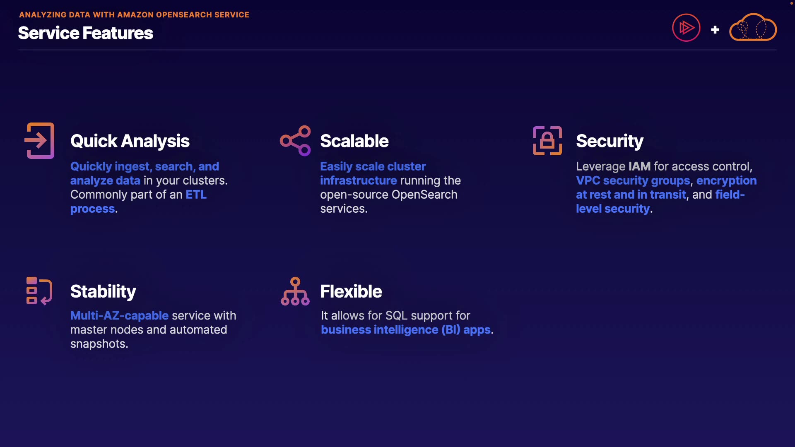The image size is (795, 447).
Task: Click "business intelligence (BI) apps" text
Action: (406, 329)
